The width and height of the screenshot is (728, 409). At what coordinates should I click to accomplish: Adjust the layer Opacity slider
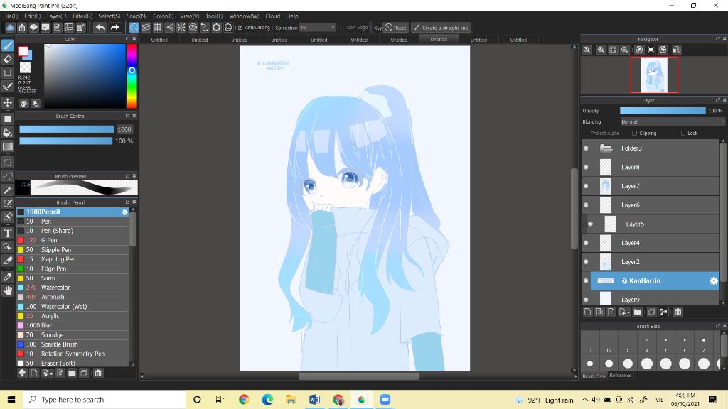tap(663, 111)
